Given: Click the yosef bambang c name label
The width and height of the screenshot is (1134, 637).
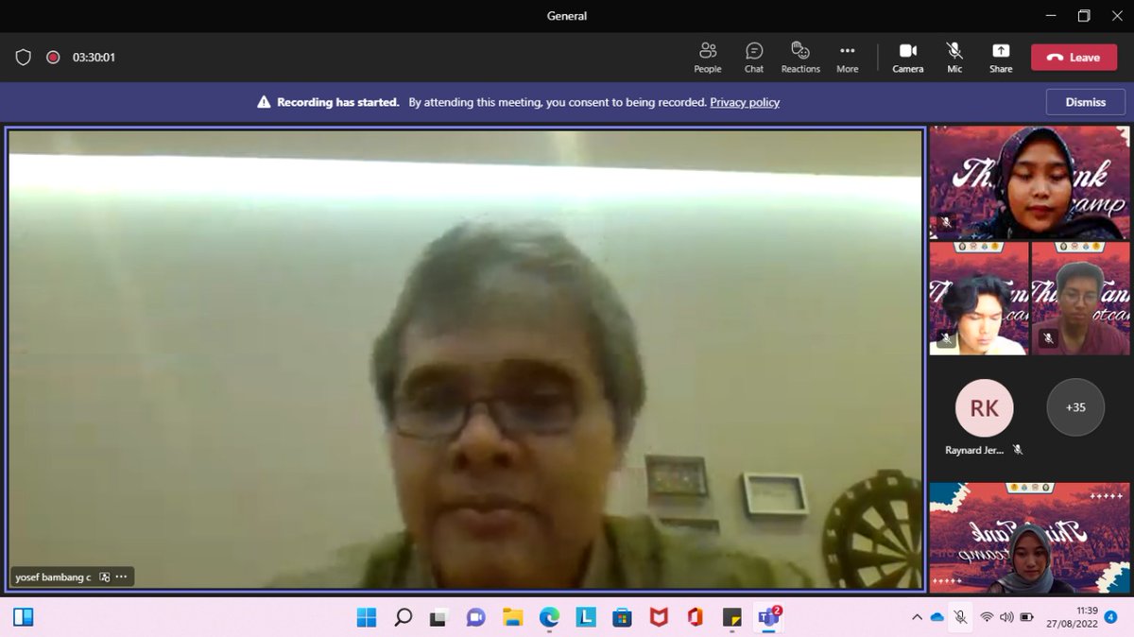Looking at the screenshot, I should (x=53, y=577).
